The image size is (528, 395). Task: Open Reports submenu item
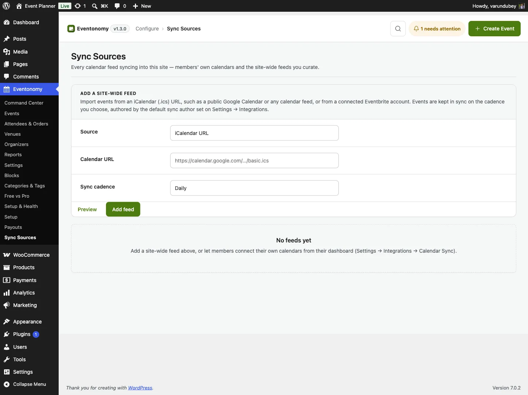click(13, 155)
